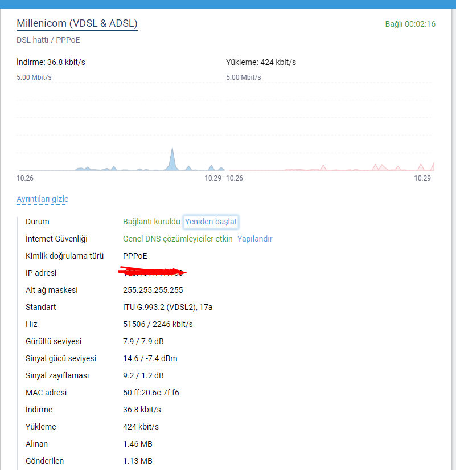Select the MAC address 50:ff:20:6c:7f:f6
The width and height of the screenshot is (456, 470).
pos(151,393)
